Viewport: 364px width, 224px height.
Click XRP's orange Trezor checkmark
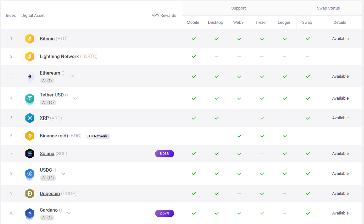point(262,118)
